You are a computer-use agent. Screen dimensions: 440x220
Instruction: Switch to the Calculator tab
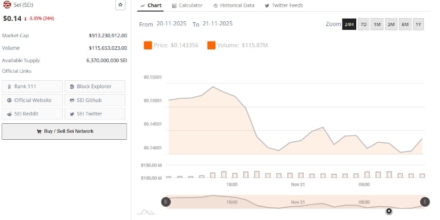(x=187, y=5)
